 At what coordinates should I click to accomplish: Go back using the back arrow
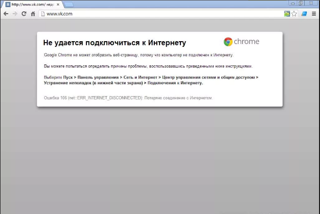tap(6, 14)
